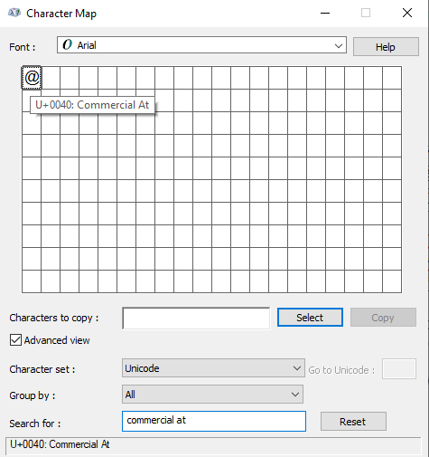Open the Font dropdown showing Arial
429x457 pixels.
point(201,45)
